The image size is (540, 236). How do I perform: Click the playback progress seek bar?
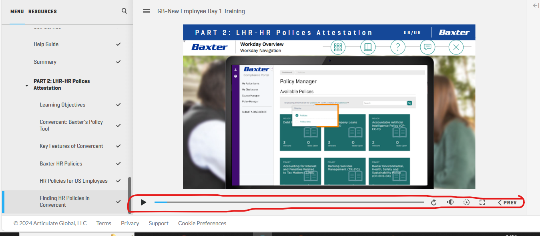289,202
